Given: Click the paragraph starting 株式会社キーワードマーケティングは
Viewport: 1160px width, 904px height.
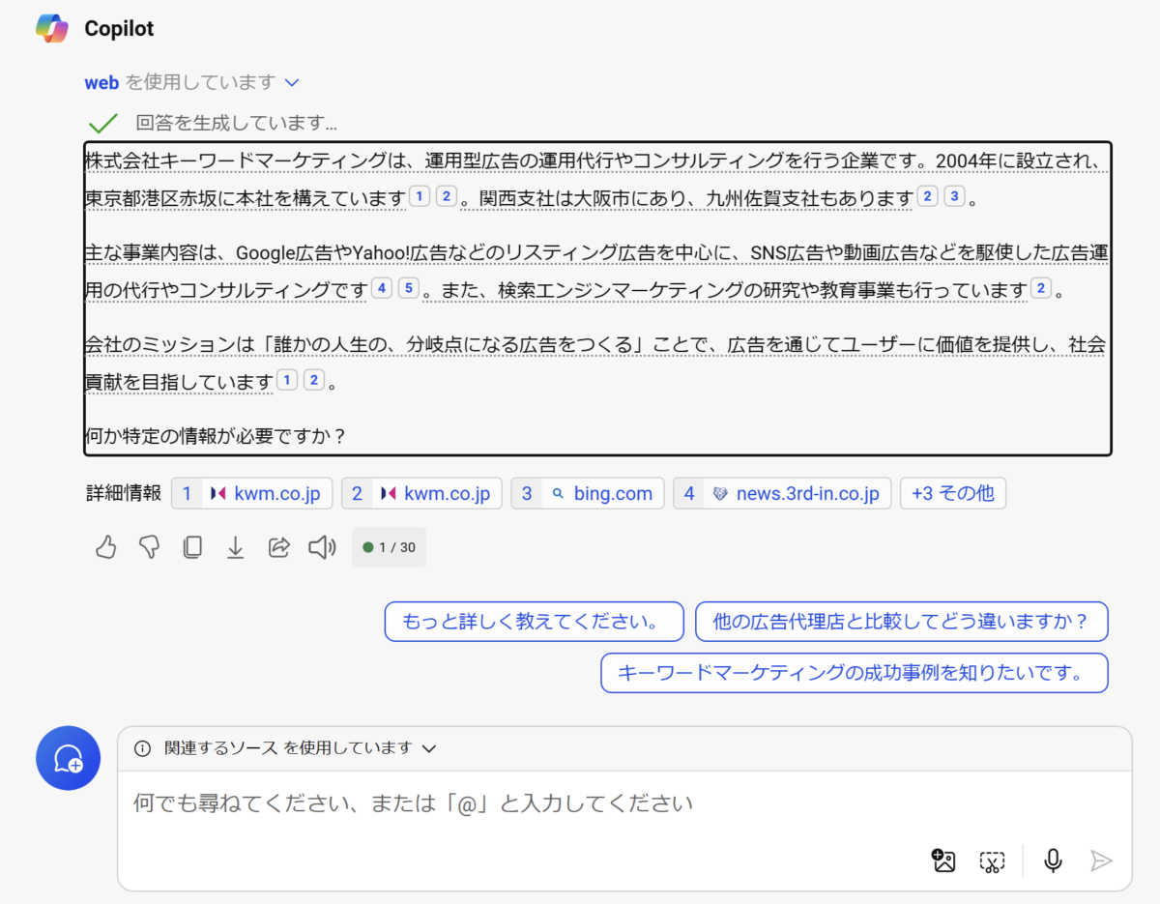Looking at the screenshot, I should pyautogui.click(x=596, y=179).
